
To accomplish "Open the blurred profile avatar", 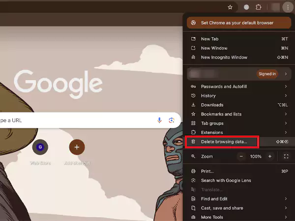I will (x=275, y=7).
